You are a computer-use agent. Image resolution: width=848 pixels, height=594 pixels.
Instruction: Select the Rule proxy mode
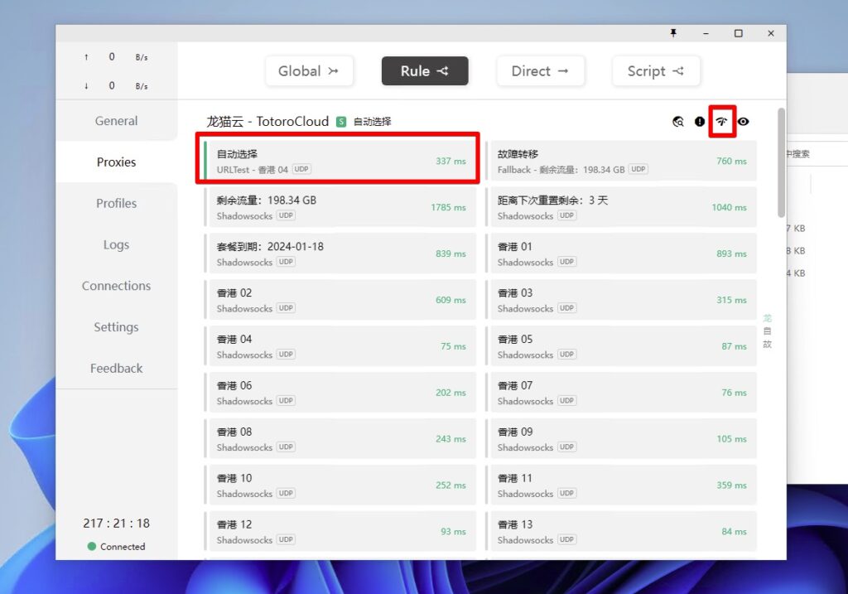[425, 71]
